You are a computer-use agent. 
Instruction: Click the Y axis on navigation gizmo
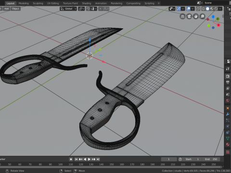[218, 19]
